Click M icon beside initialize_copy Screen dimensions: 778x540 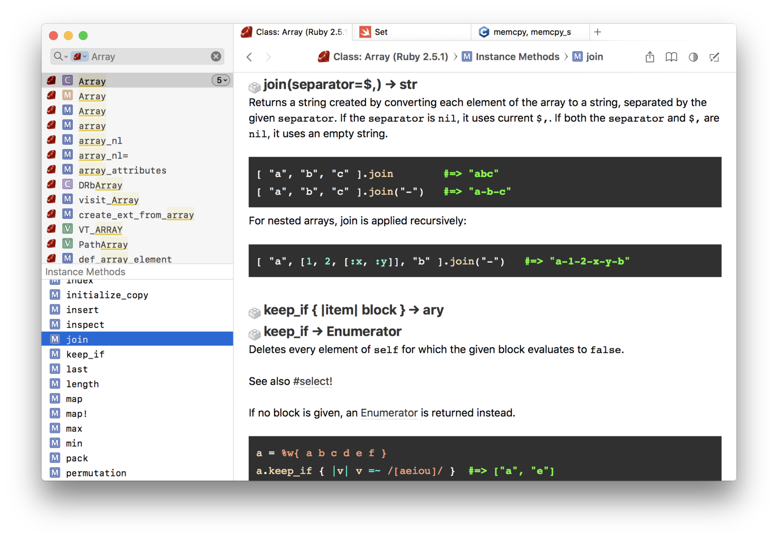[x=55, y=295]
